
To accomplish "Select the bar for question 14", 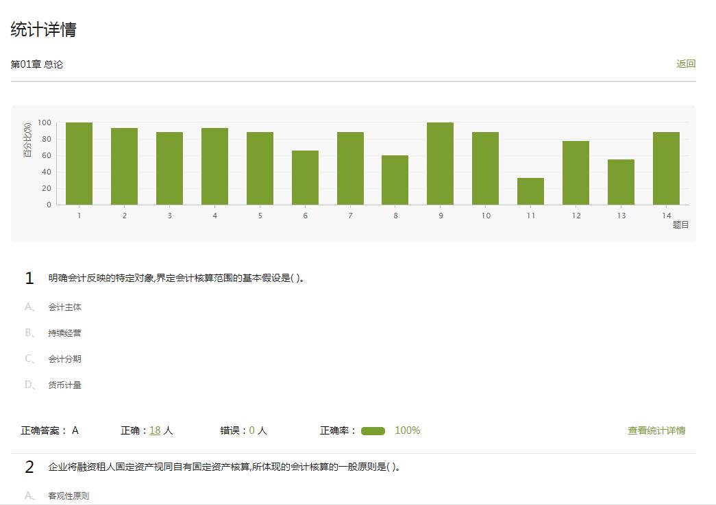I will tap(666, 168).
